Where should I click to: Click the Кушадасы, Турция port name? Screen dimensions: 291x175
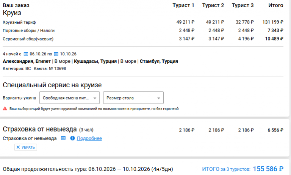click(95, 61)
